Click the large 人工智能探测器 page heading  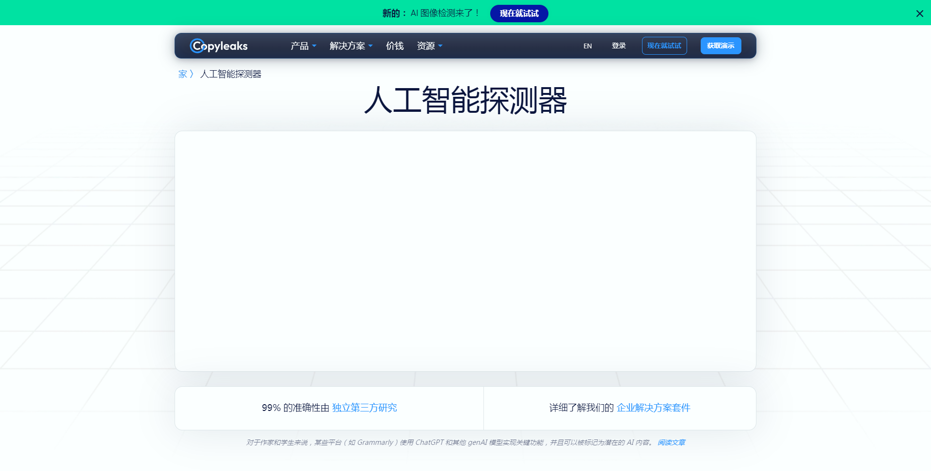pyautogui.click(x=465, y=101)
